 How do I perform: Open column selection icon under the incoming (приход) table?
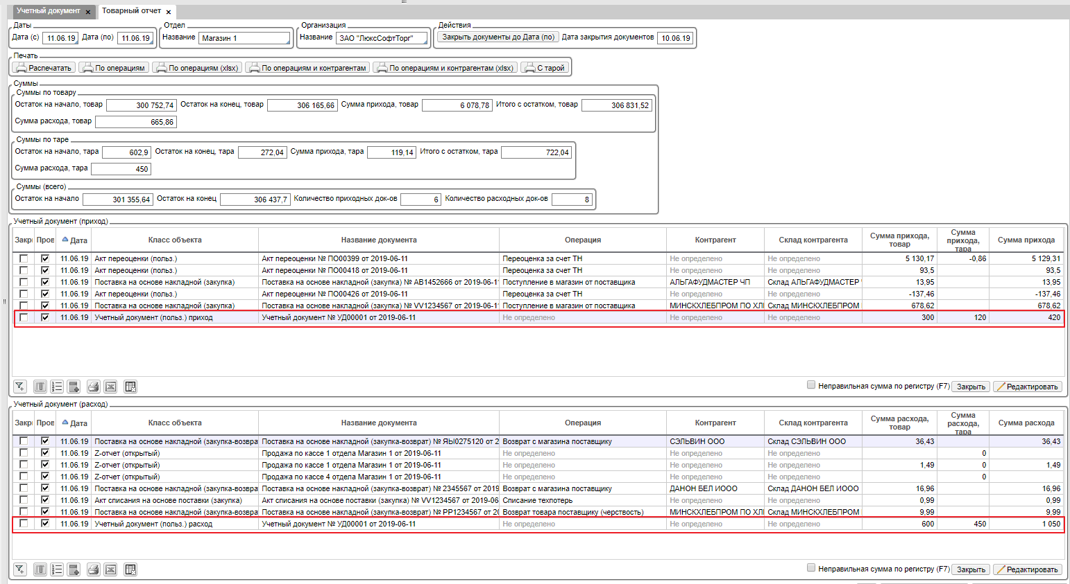[40, 387]
